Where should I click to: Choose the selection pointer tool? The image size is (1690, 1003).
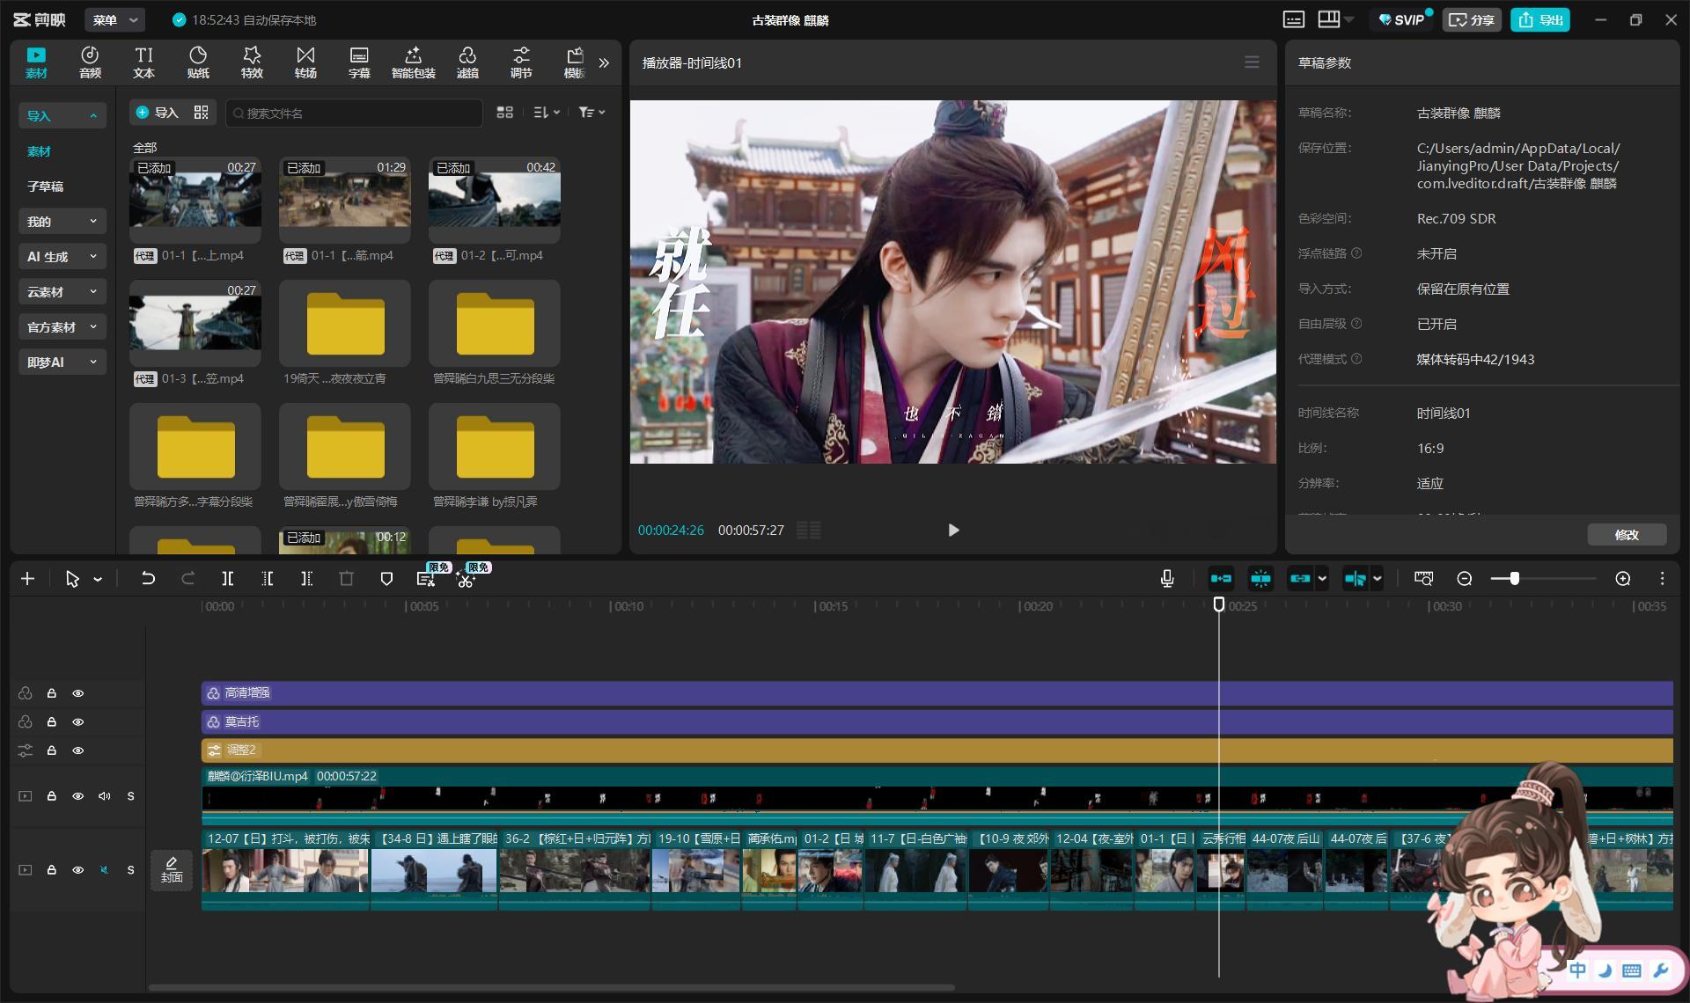point(72,578)
